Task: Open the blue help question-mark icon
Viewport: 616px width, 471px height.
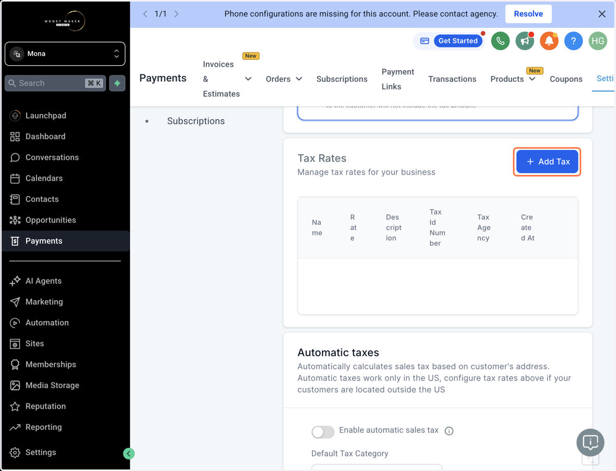Action: click(573, 41)
